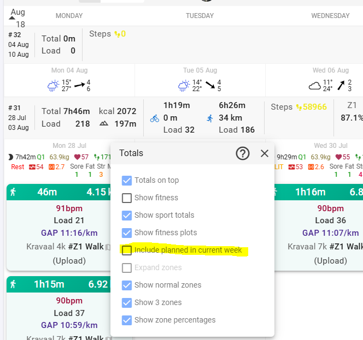This screenshot has height=340, width=363.
Task: Disable the Show zone percentages checkbox
Action: coord(127,320)
